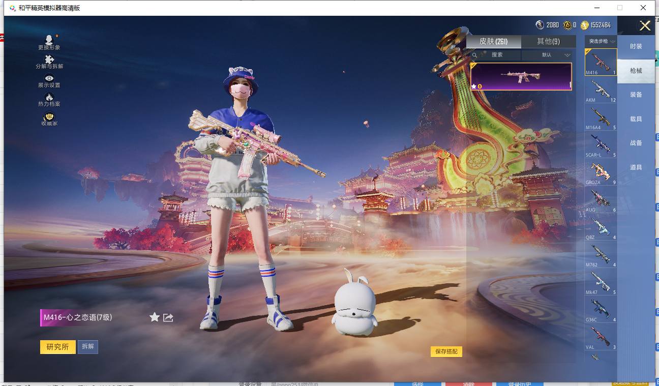The image size is (659, 386).
Task: Open the 分解与拆解 puzzle icon
Action: pyautogui.click(x=49, y=59)
